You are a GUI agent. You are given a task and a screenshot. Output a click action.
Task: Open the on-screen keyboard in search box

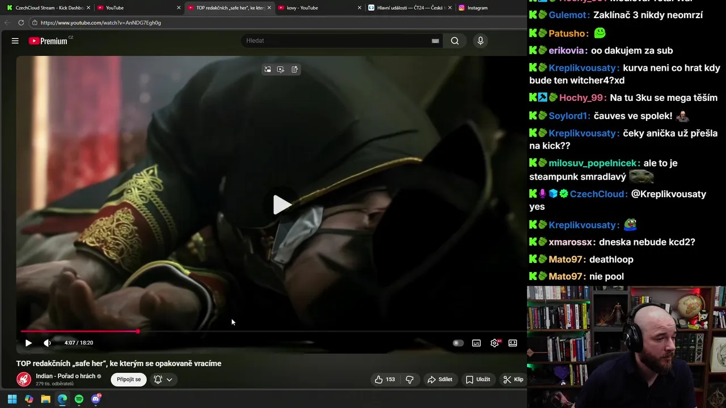pos(435,41)
